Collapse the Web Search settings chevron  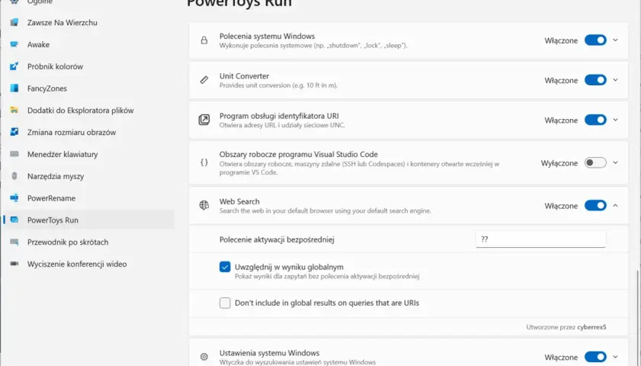pos(615,205)
